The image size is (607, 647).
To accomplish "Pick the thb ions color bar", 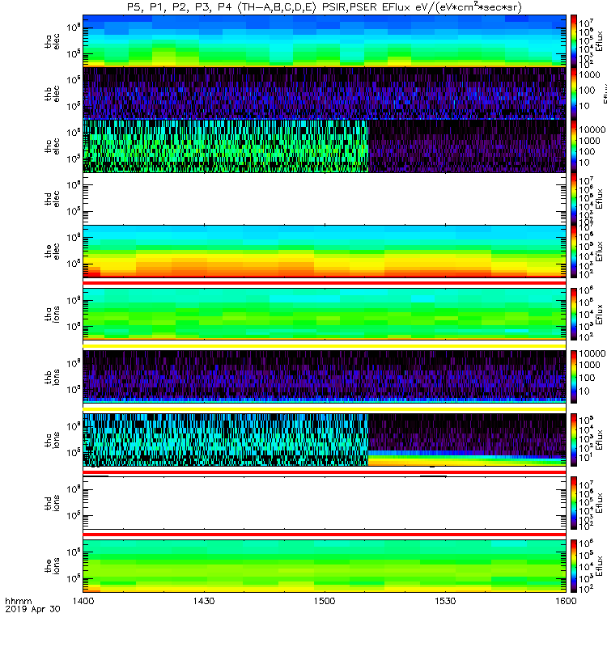I will (x=574, y=377).
